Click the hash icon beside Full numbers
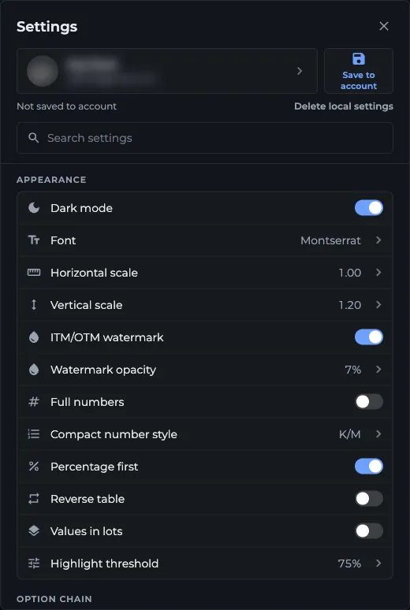 34,402
